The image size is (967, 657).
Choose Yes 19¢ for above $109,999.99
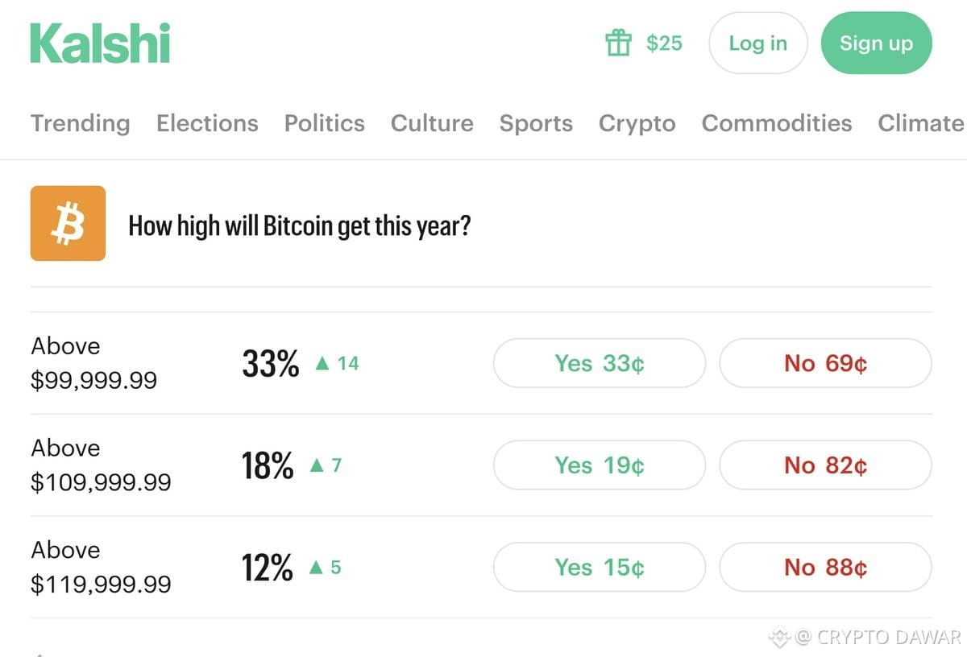pos(600,465)
